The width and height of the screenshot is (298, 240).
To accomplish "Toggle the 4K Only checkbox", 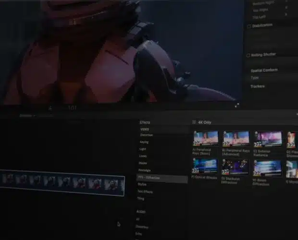I will point(194,122).
